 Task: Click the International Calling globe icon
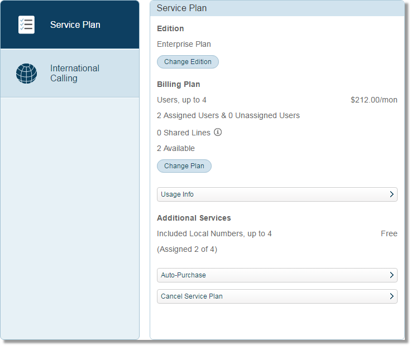26,74
